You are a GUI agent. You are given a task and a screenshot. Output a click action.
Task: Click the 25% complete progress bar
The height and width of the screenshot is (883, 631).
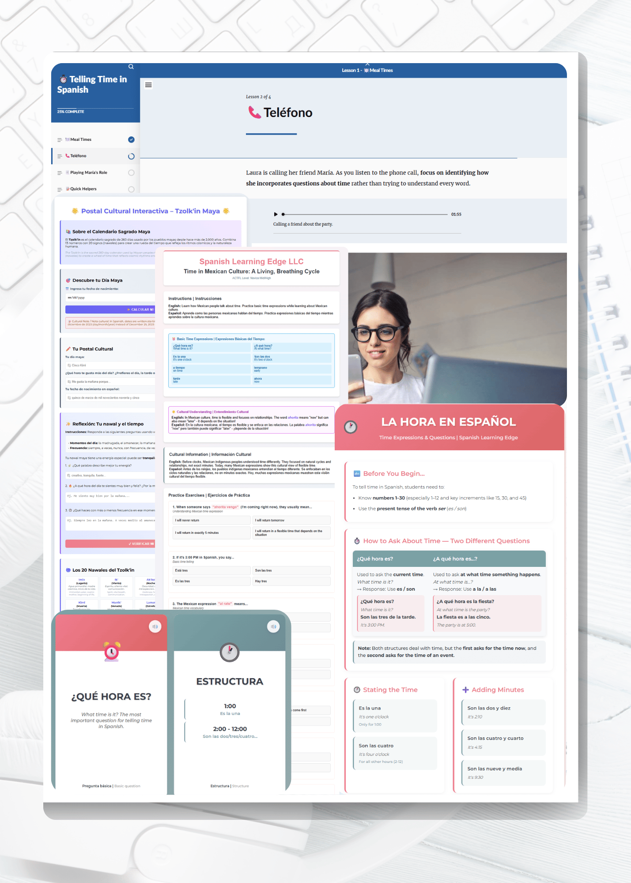[95, 109]
